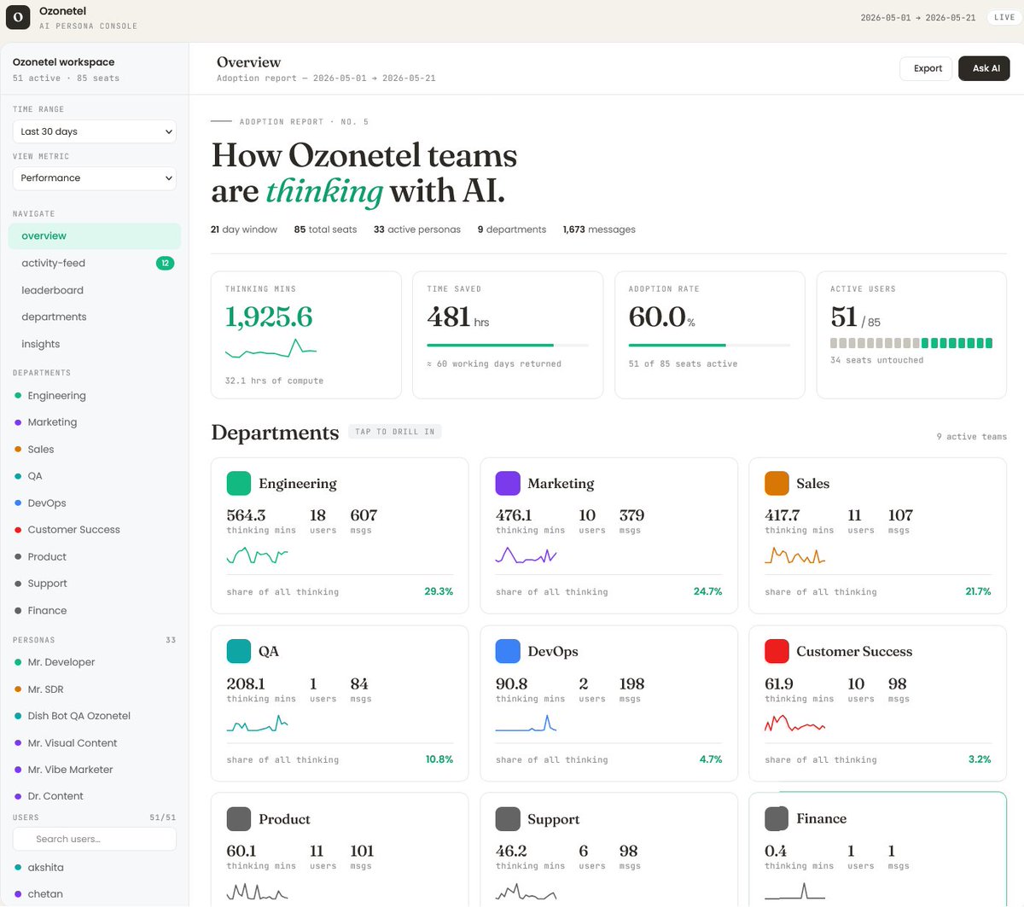Click the '33 active personas' stat
Screen dimensions: 1024x907
click(417, 230)
